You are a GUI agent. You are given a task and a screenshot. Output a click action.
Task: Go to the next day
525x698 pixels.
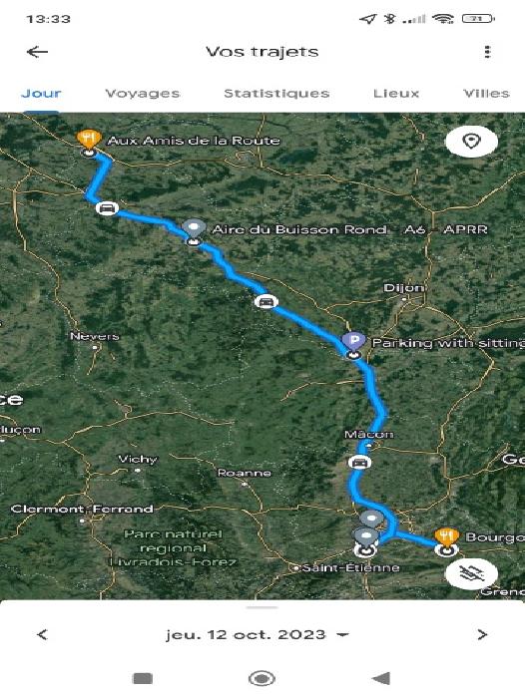(482, 634)
